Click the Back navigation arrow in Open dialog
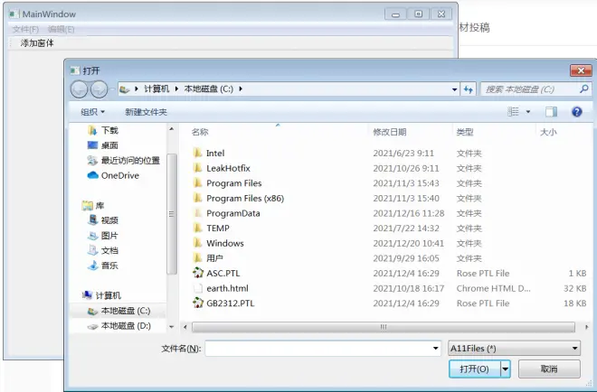The width and height of the screenshot is (597, 392). click(x=80, y=89)
